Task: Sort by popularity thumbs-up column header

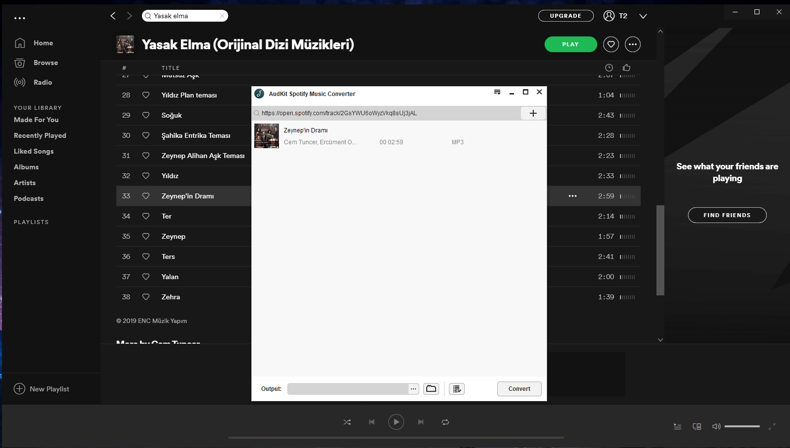Action: [626, 67]
